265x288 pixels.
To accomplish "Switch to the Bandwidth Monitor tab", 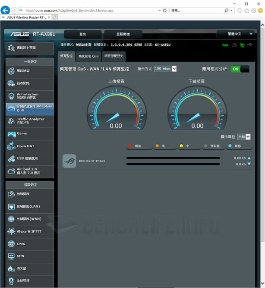I will click(x=66, y=56).
